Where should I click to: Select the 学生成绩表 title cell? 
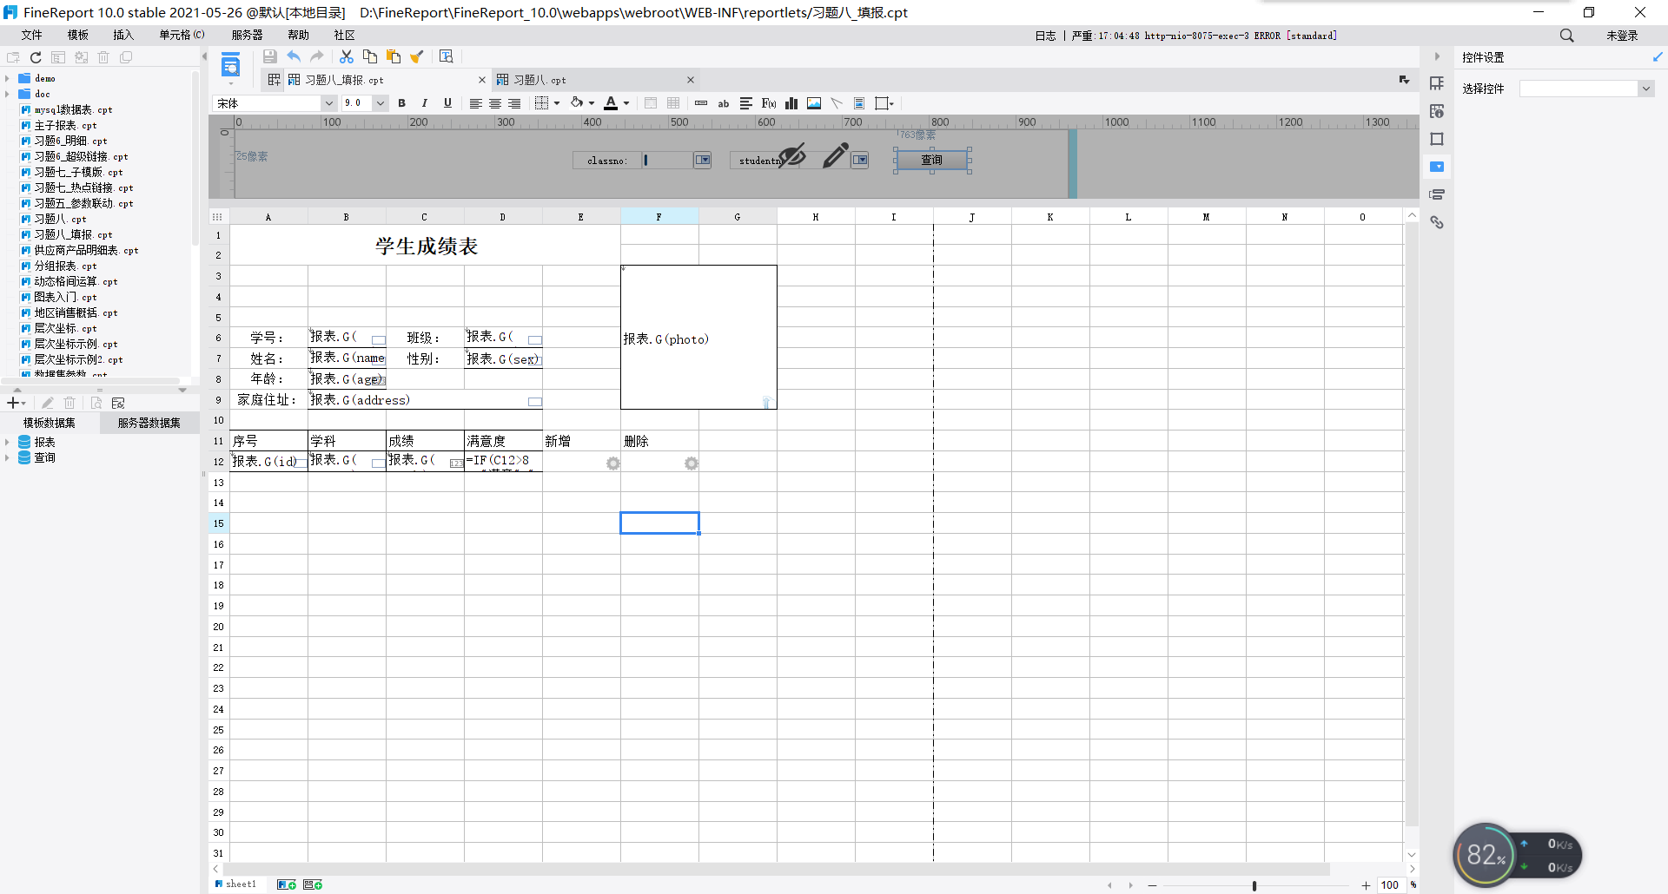pos(426,246)
